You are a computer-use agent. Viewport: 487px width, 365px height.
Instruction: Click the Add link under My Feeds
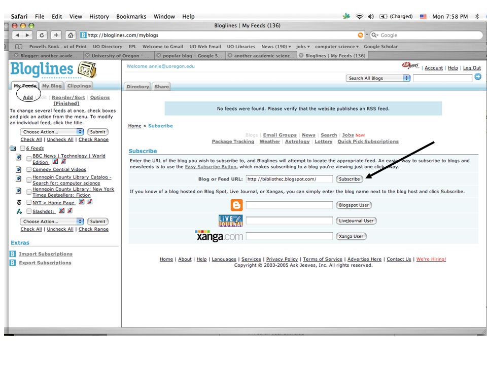click(27, 97)
